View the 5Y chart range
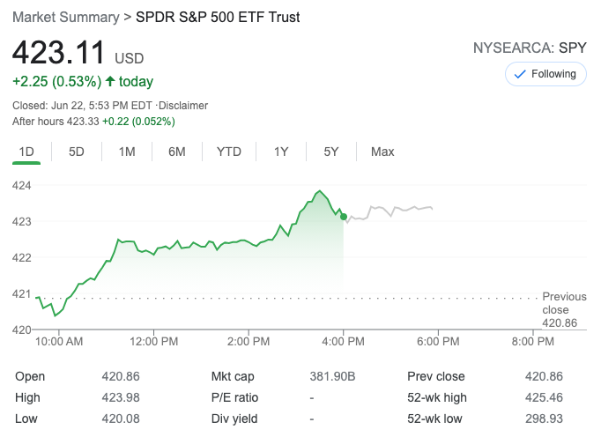The image size is (601, 437). click(x=331, y=152)
